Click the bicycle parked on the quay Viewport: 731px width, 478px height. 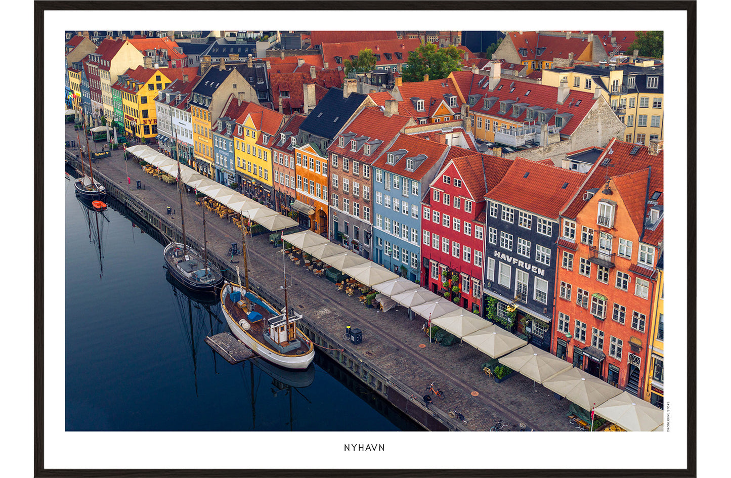coord(434,390)
